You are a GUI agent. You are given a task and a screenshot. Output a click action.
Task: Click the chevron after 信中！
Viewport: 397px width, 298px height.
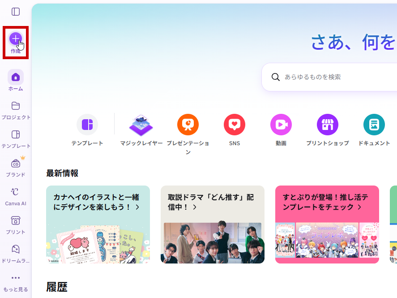(x=195, y=207)
